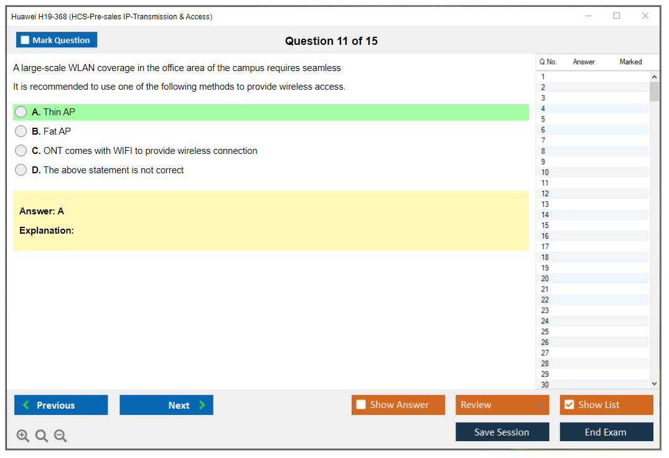Uncheck the Show List checkbox

coord(569,405)
